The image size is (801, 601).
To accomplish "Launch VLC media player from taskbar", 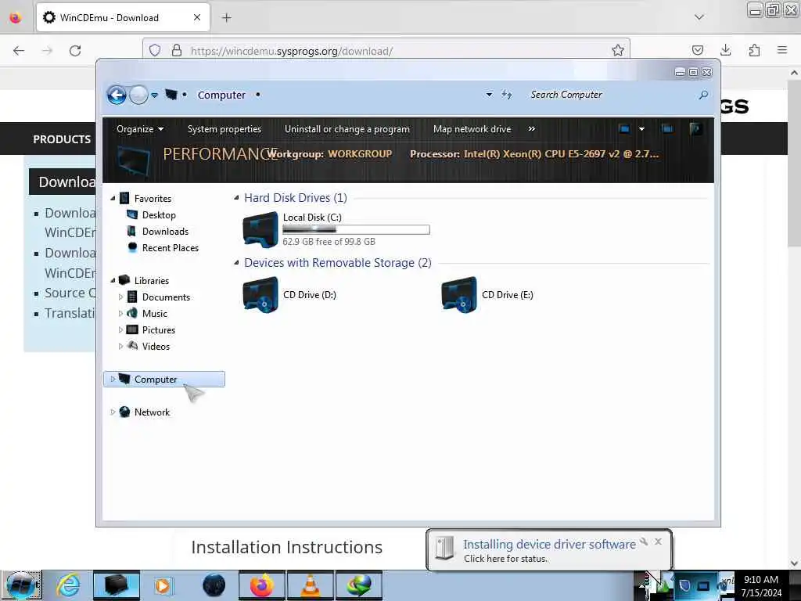I will tap(310, 585).
